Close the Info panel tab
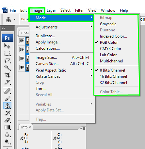Image resolution: width=145 pixels, height=149 pixels. coord(30,127)
